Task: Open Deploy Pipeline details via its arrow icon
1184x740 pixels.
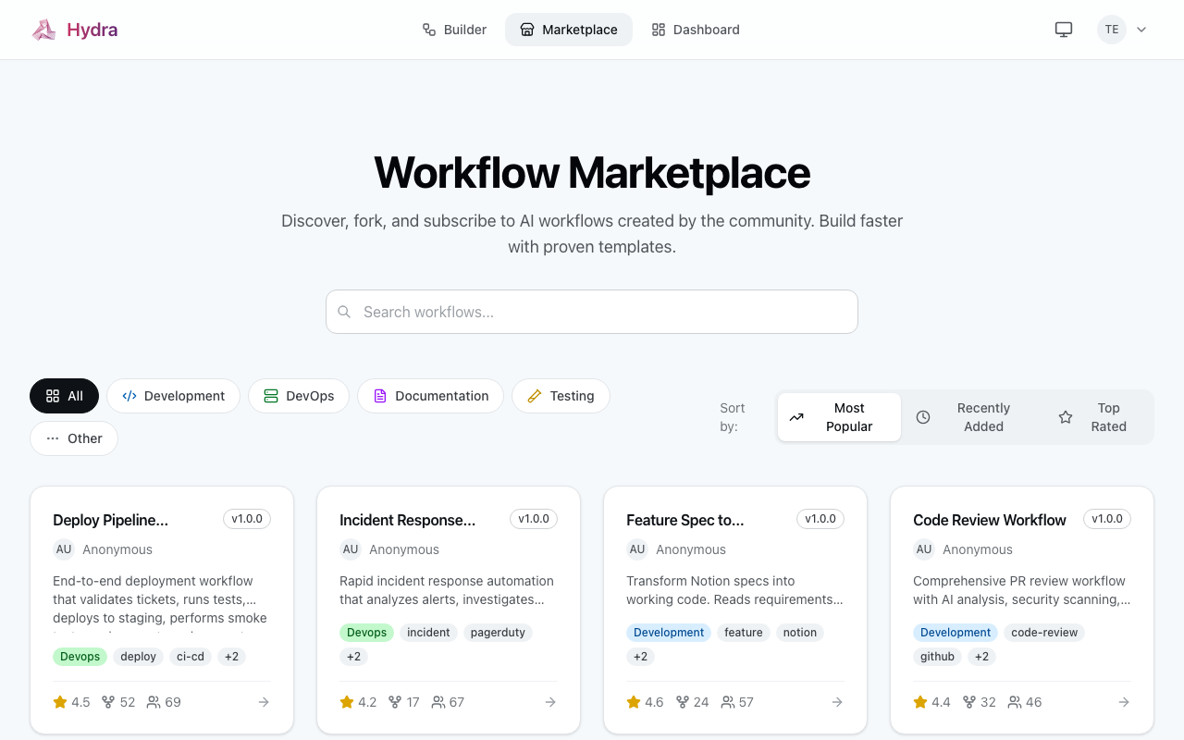Action: pyautogui.click(x=264, y=702)
